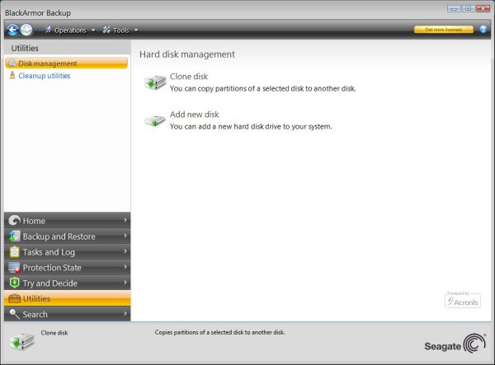Click the Tasks and Log clipboard icon
Screen dimensions: 495x365
[x=15, y=252]
